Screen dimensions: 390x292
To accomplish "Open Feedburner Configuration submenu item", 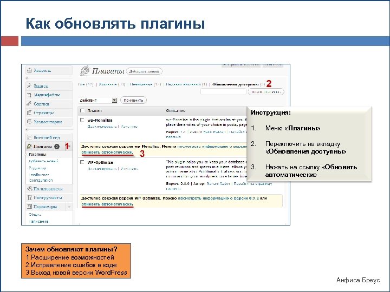I will 41,177.
